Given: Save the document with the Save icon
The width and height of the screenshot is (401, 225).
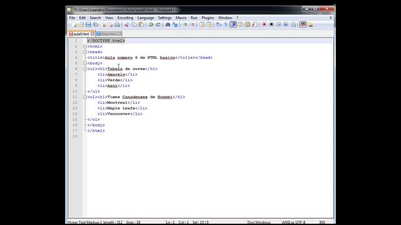Looking at the screenshot, I should (88, 25).
